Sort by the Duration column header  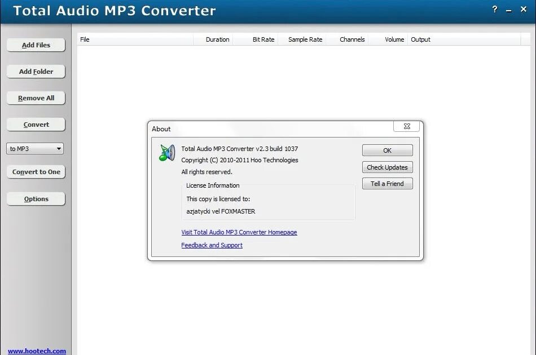(213, 39)
